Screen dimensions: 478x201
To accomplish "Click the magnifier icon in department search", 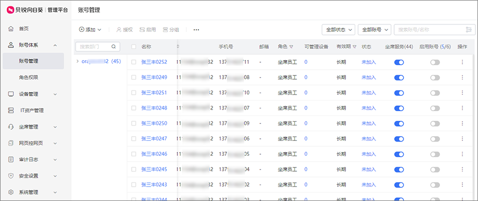I will pyautogui.click(x=114, y=47).
